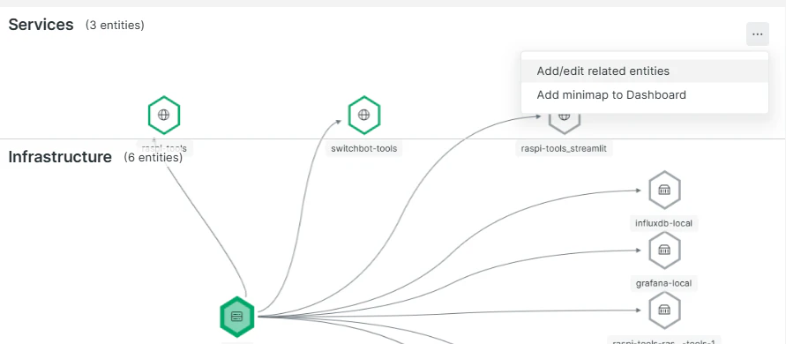Select the switchbot-tools service hexagon node

[x=364, y=115]
